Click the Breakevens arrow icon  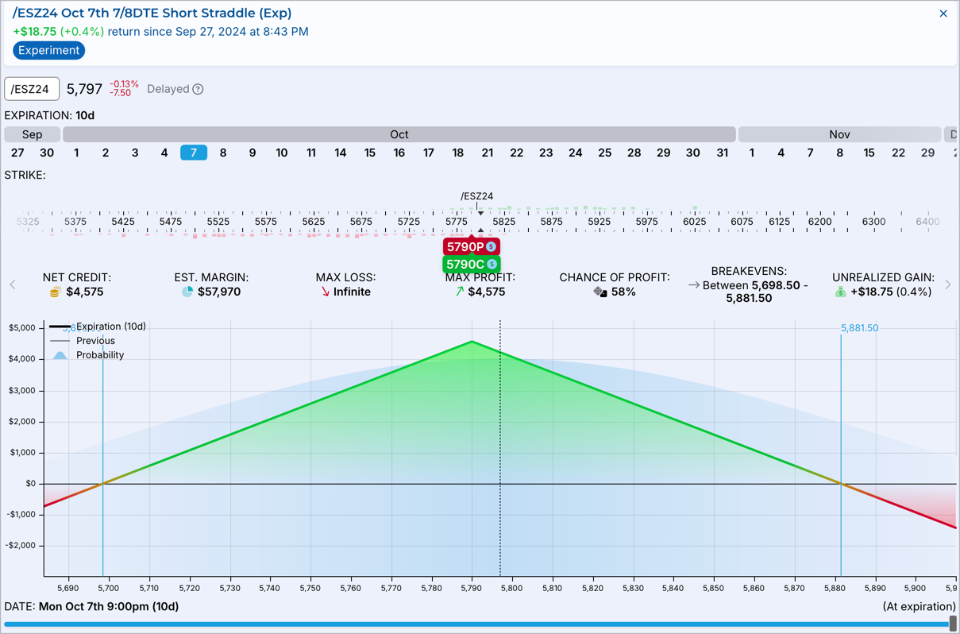pyautogui.click(x=693, y=285)
